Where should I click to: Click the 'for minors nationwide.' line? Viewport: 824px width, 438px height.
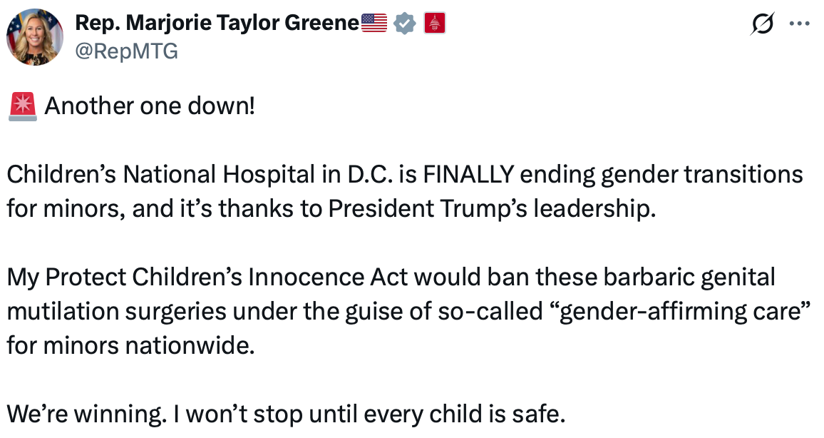131,346
